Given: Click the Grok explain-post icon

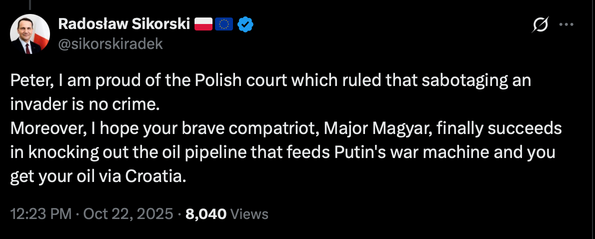Looking at the screenshot, I should [541, 24].
